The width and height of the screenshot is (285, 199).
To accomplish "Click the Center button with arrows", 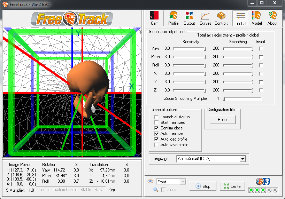I will [x=232, y=186].
